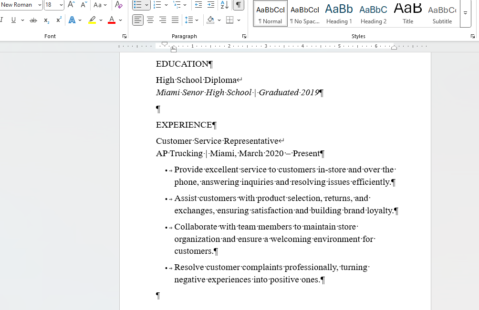
Task: Toggle superscript formatting
Action: click(59, 20)
